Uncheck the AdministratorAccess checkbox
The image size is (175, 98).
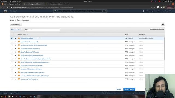[x=12, y=38]
